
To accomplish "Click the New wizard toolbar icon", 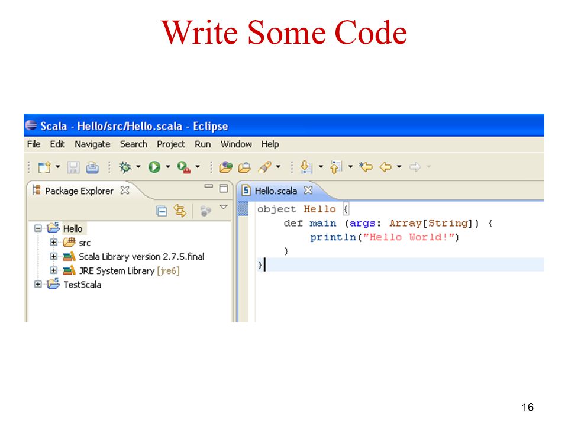I will coord(44,167).
